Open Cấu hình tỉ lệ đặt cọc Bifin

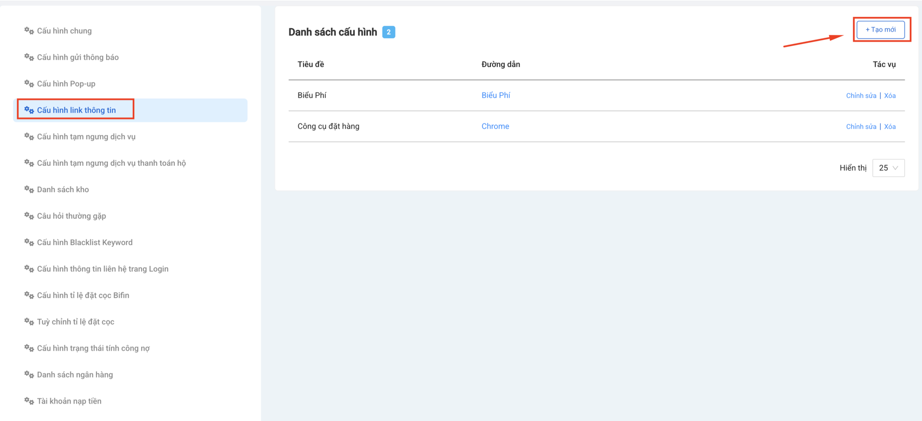83,295
